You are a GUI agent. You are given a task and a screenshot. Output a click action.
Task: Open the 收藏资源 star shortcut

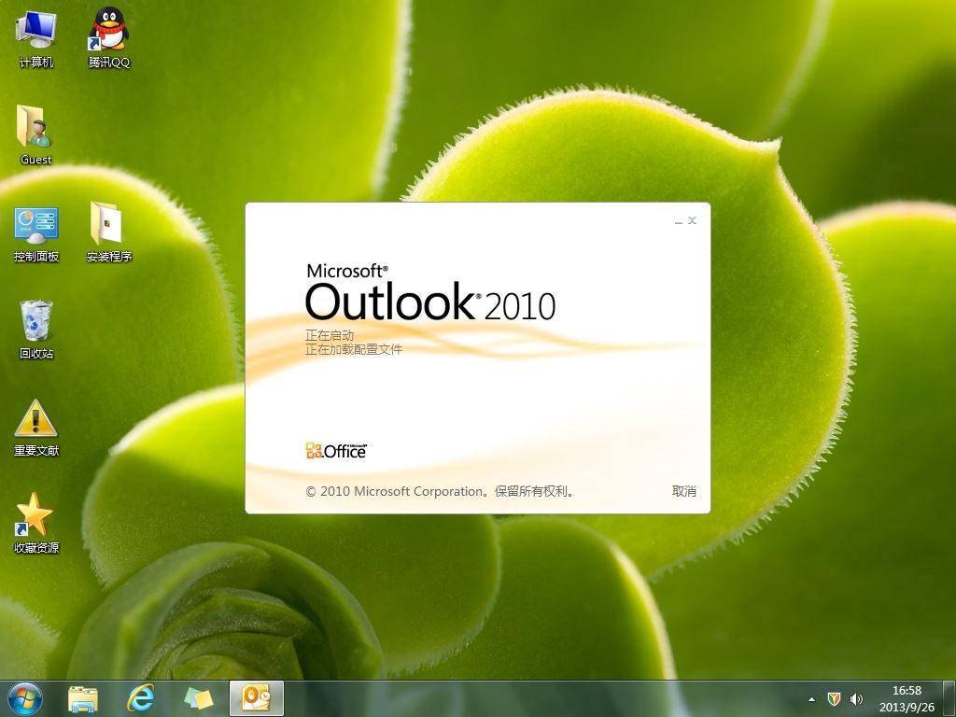point(36,523)
